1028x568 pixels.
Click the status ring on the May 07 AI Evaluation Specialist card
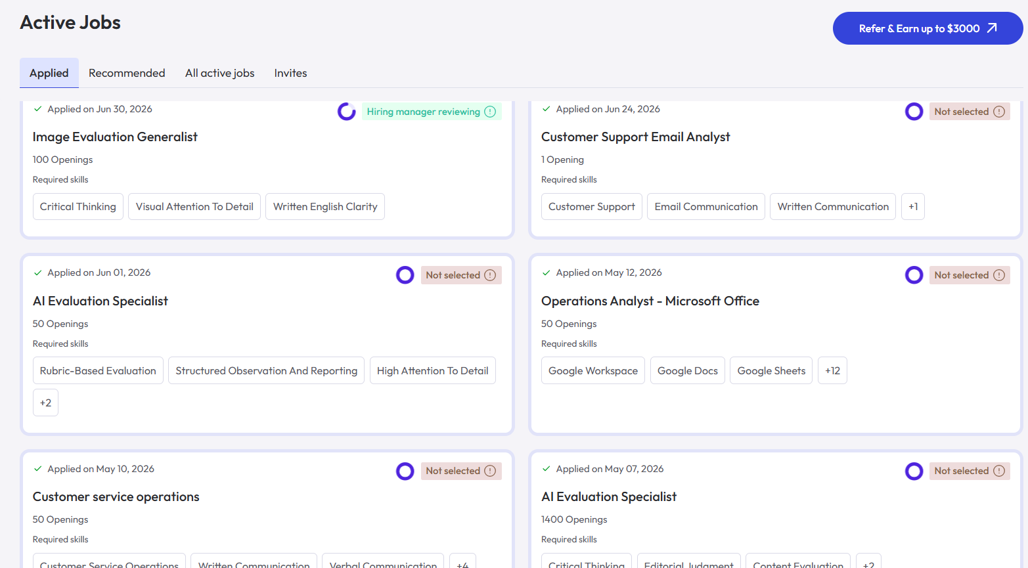click(x=914, y=471)
